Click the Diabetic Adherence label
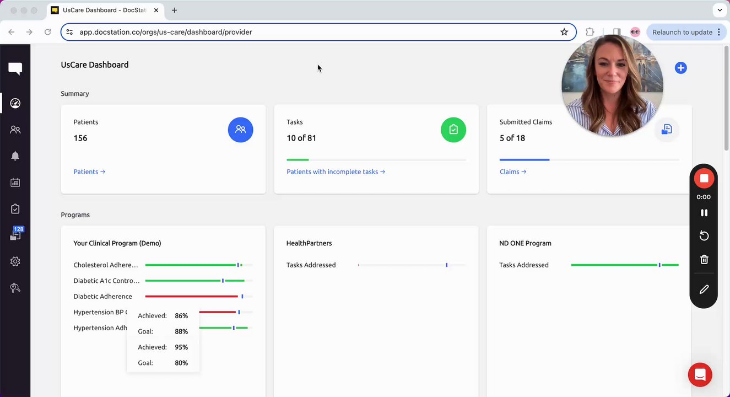 (102, 297)
